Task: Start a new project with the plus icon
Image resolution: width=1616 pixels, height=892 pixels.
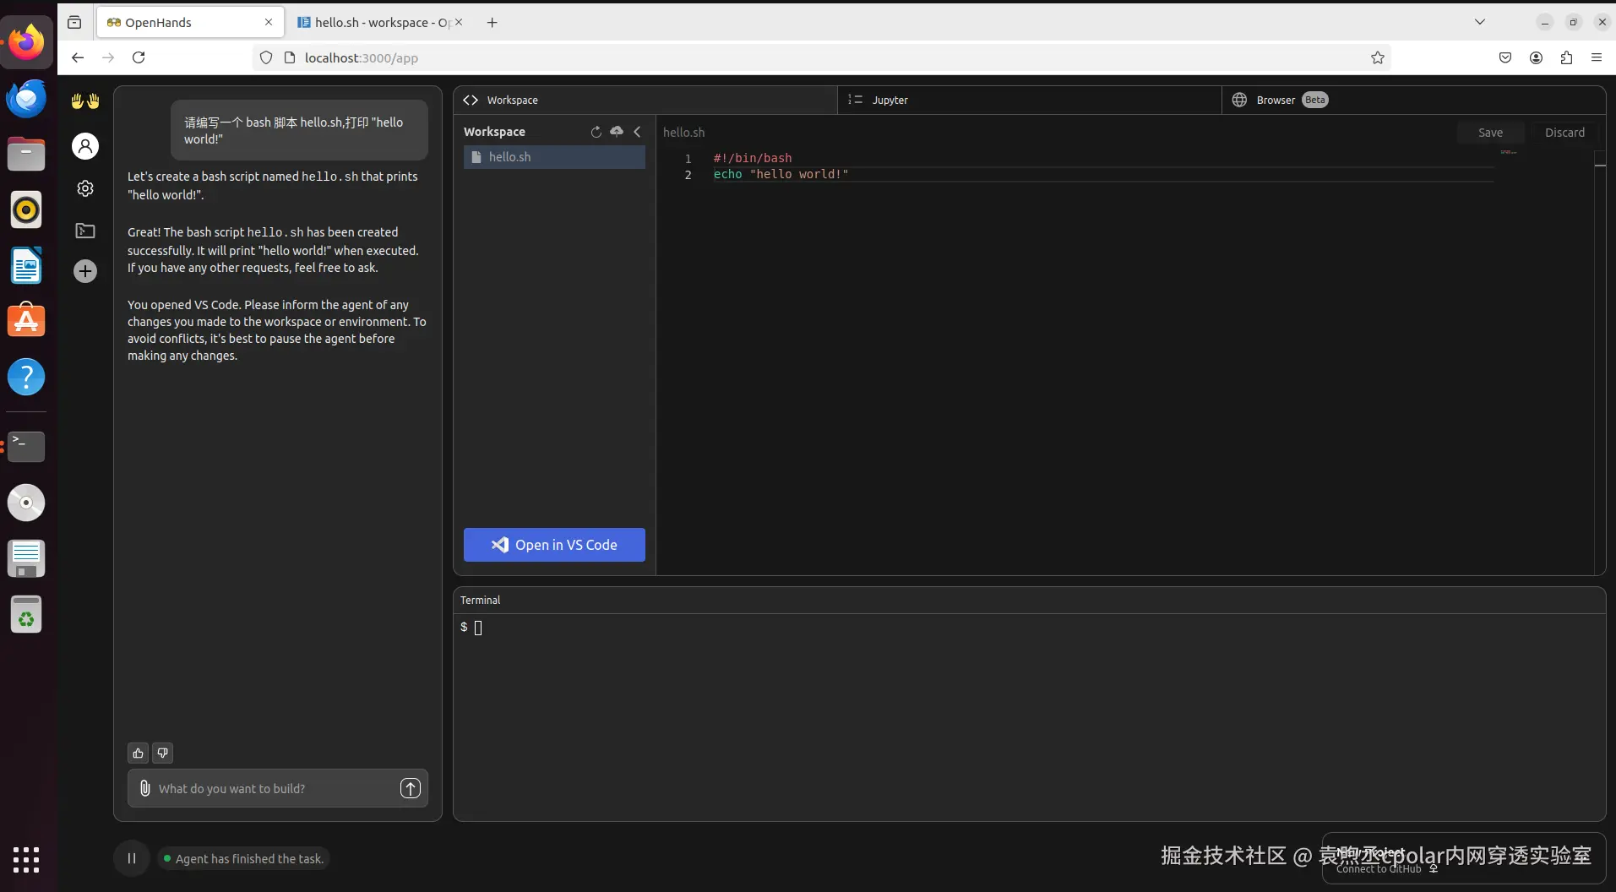Action: [x=85, y=271]
